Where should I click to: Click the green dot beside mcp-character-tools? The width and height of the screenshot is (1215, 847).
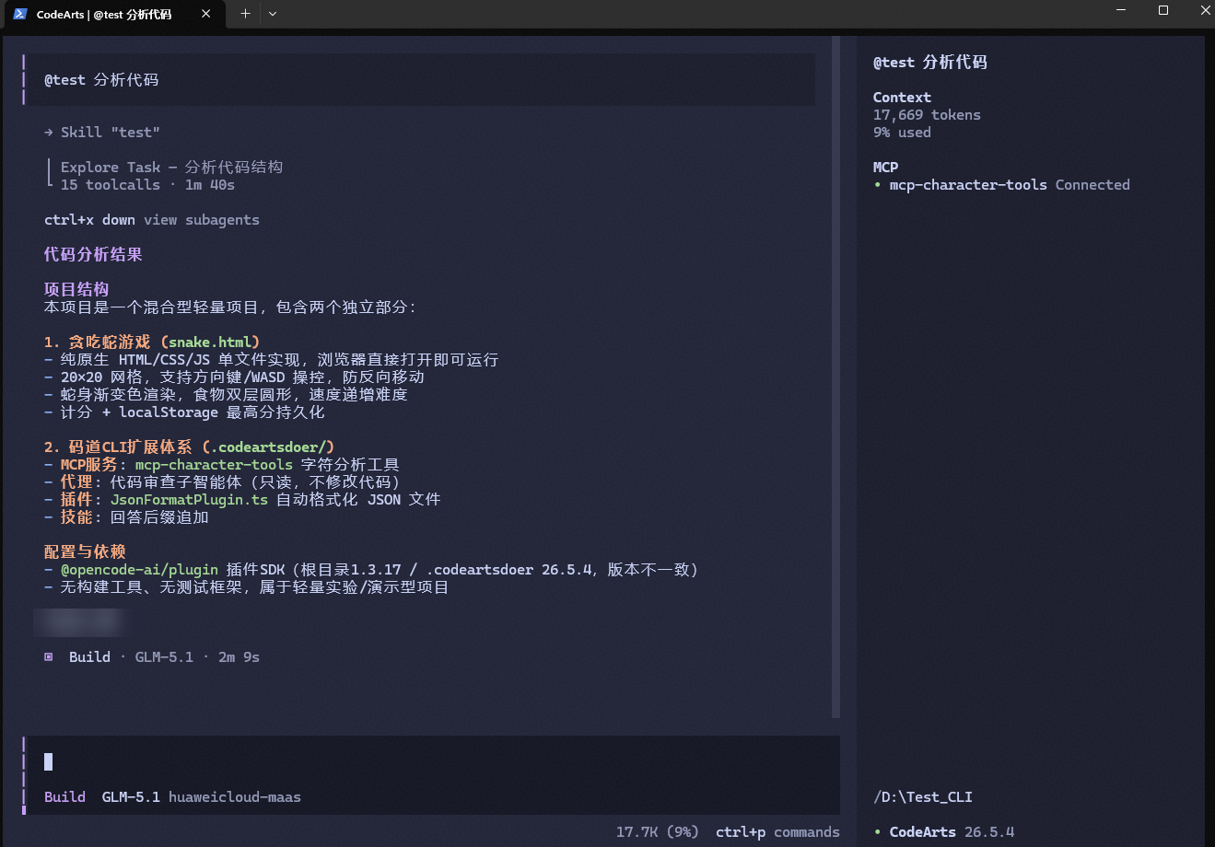pos(878,185)
